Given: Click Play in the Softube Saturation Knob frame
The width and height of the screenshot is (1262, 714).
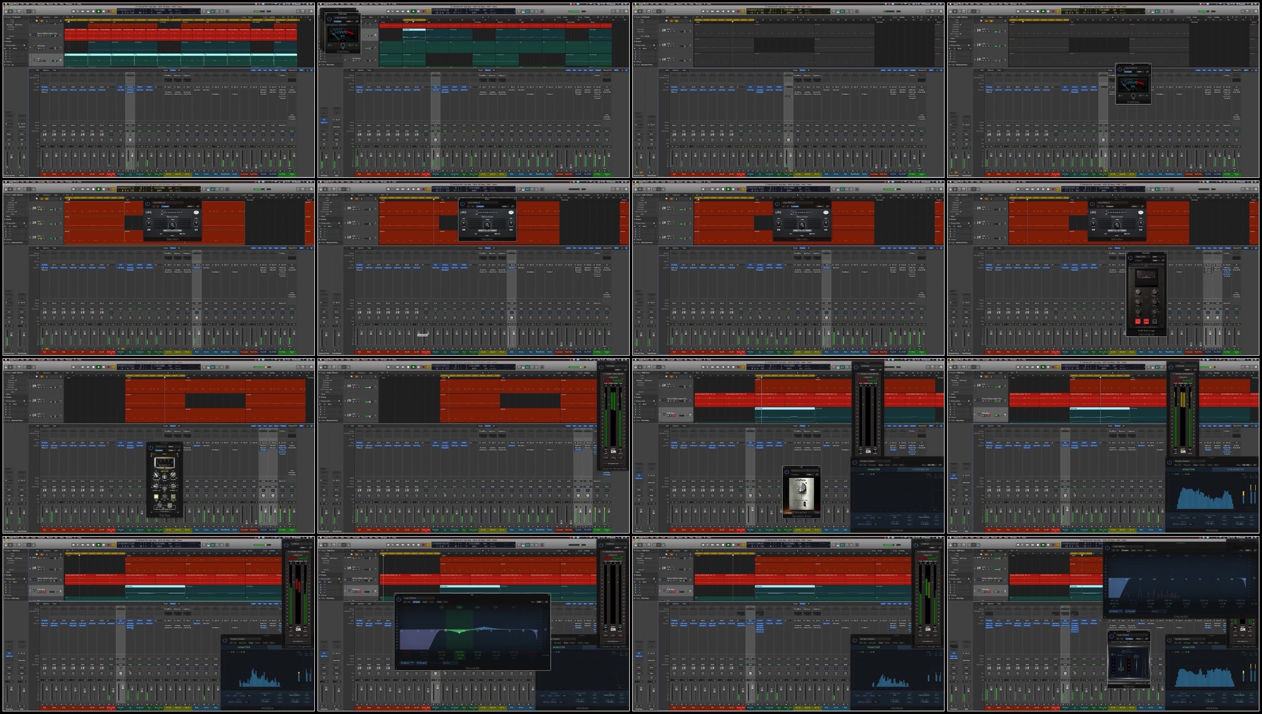Looking at the screenshot, I should pos(729,367).
